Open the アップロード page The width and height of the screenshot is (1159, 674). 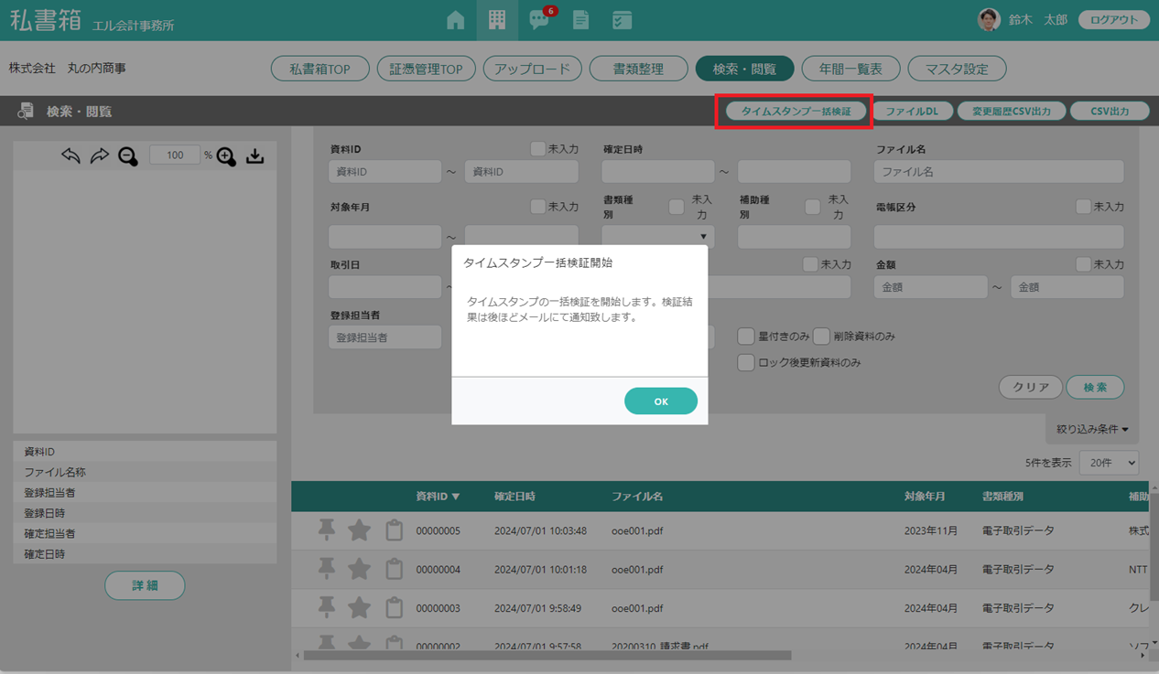(533, 69)
